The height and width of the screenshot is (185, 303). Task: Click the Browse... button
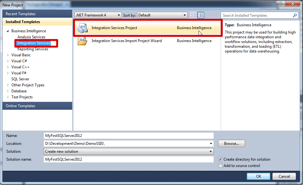point(231,144)
